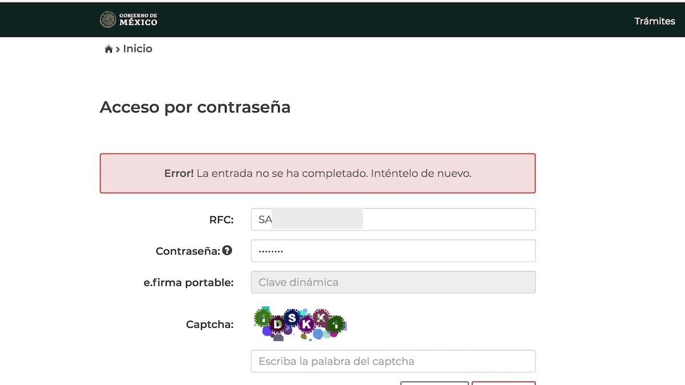Click the 'Contraseña:' label text
Image resolution: width=685 pixels, height=385 pixels.
(187, 252)
